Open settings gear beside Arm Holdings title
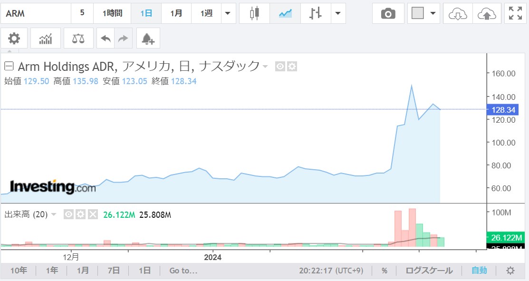The width and height of the screenshot is (529, 281). pos(292,67)
